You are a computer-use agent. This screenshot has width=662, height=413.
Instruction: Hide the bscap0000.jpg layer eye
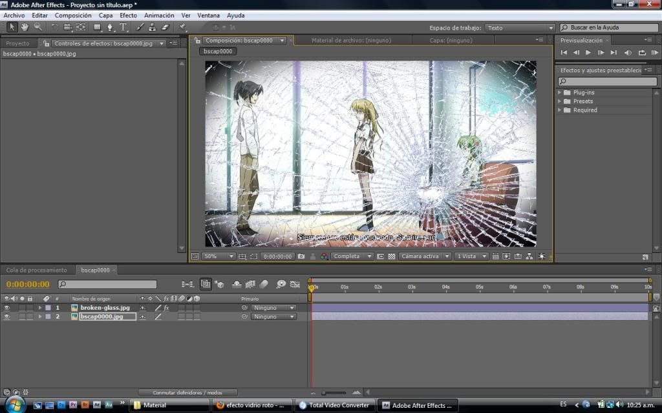(6, 316)
